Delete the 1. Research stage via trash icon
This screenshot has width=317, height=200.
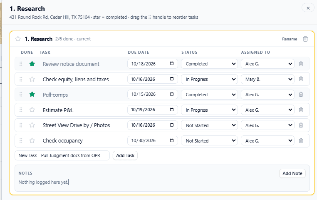[x=305, y=39]
